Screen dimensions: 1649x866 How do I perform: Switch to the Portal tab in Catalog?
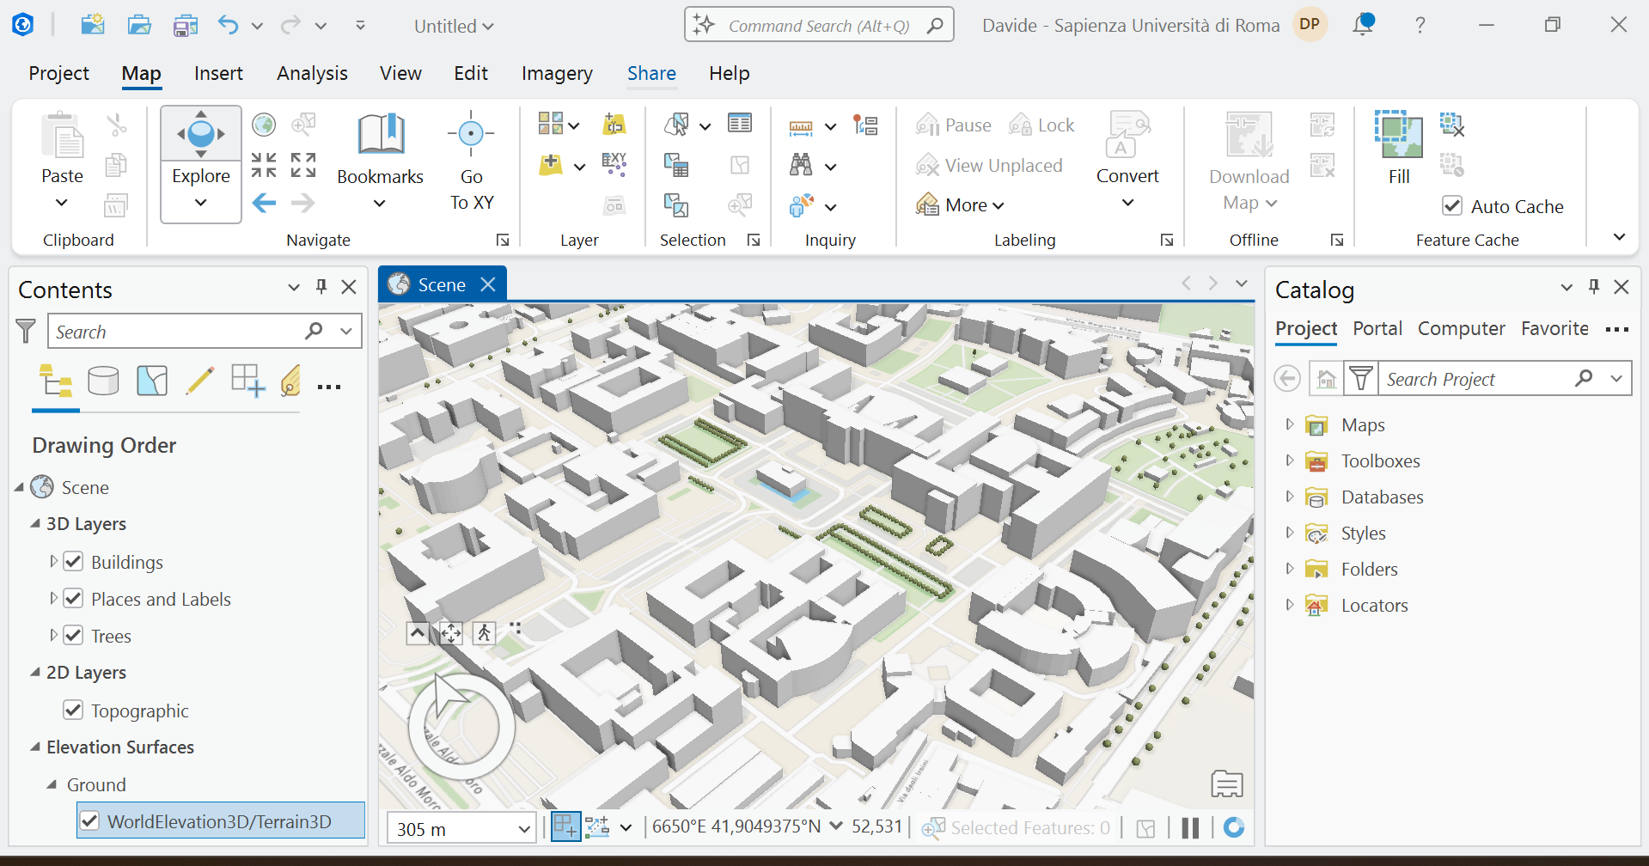1377,328
